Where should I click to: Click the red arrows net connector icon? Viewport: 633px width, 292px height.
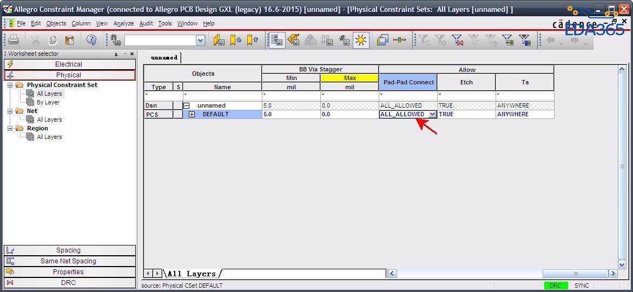400,40
